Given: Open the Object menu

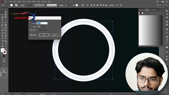Looking at the screenshot, I should 19,2.
